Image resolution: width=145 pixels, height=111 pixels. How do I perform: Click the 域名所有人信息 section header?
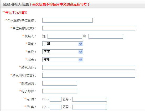(x=16, y=4)
